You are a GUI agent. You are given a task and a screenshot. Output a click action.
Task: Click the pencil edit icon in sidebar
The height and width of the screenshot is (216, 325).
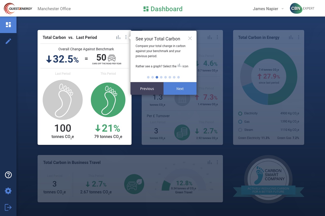coord(8,41)
